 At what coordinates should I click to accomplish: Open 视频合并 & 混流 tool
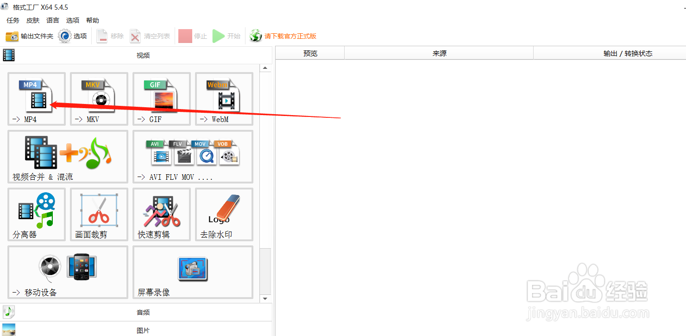pyautogui.click(x=68, y=157)
